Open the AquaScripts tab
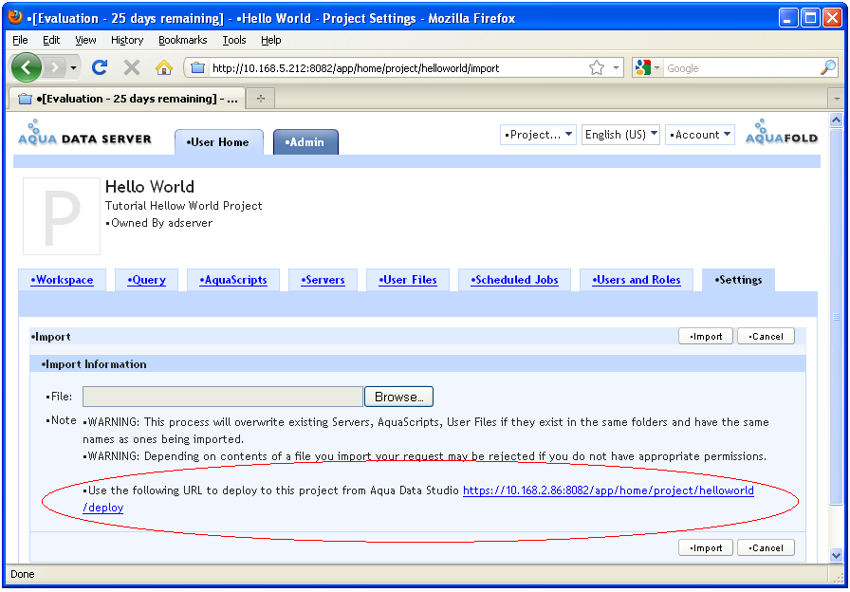Screen dimensions: 850x592 pos(233,280)
